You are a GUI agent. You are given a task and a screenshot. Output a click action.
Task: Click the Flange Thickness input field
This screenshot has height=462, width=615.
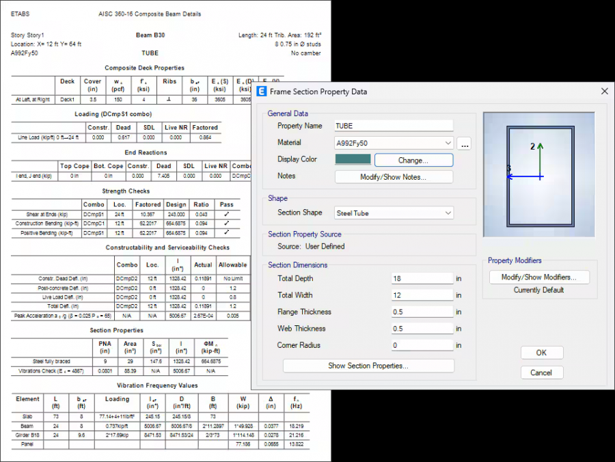[x=422, y=312]
